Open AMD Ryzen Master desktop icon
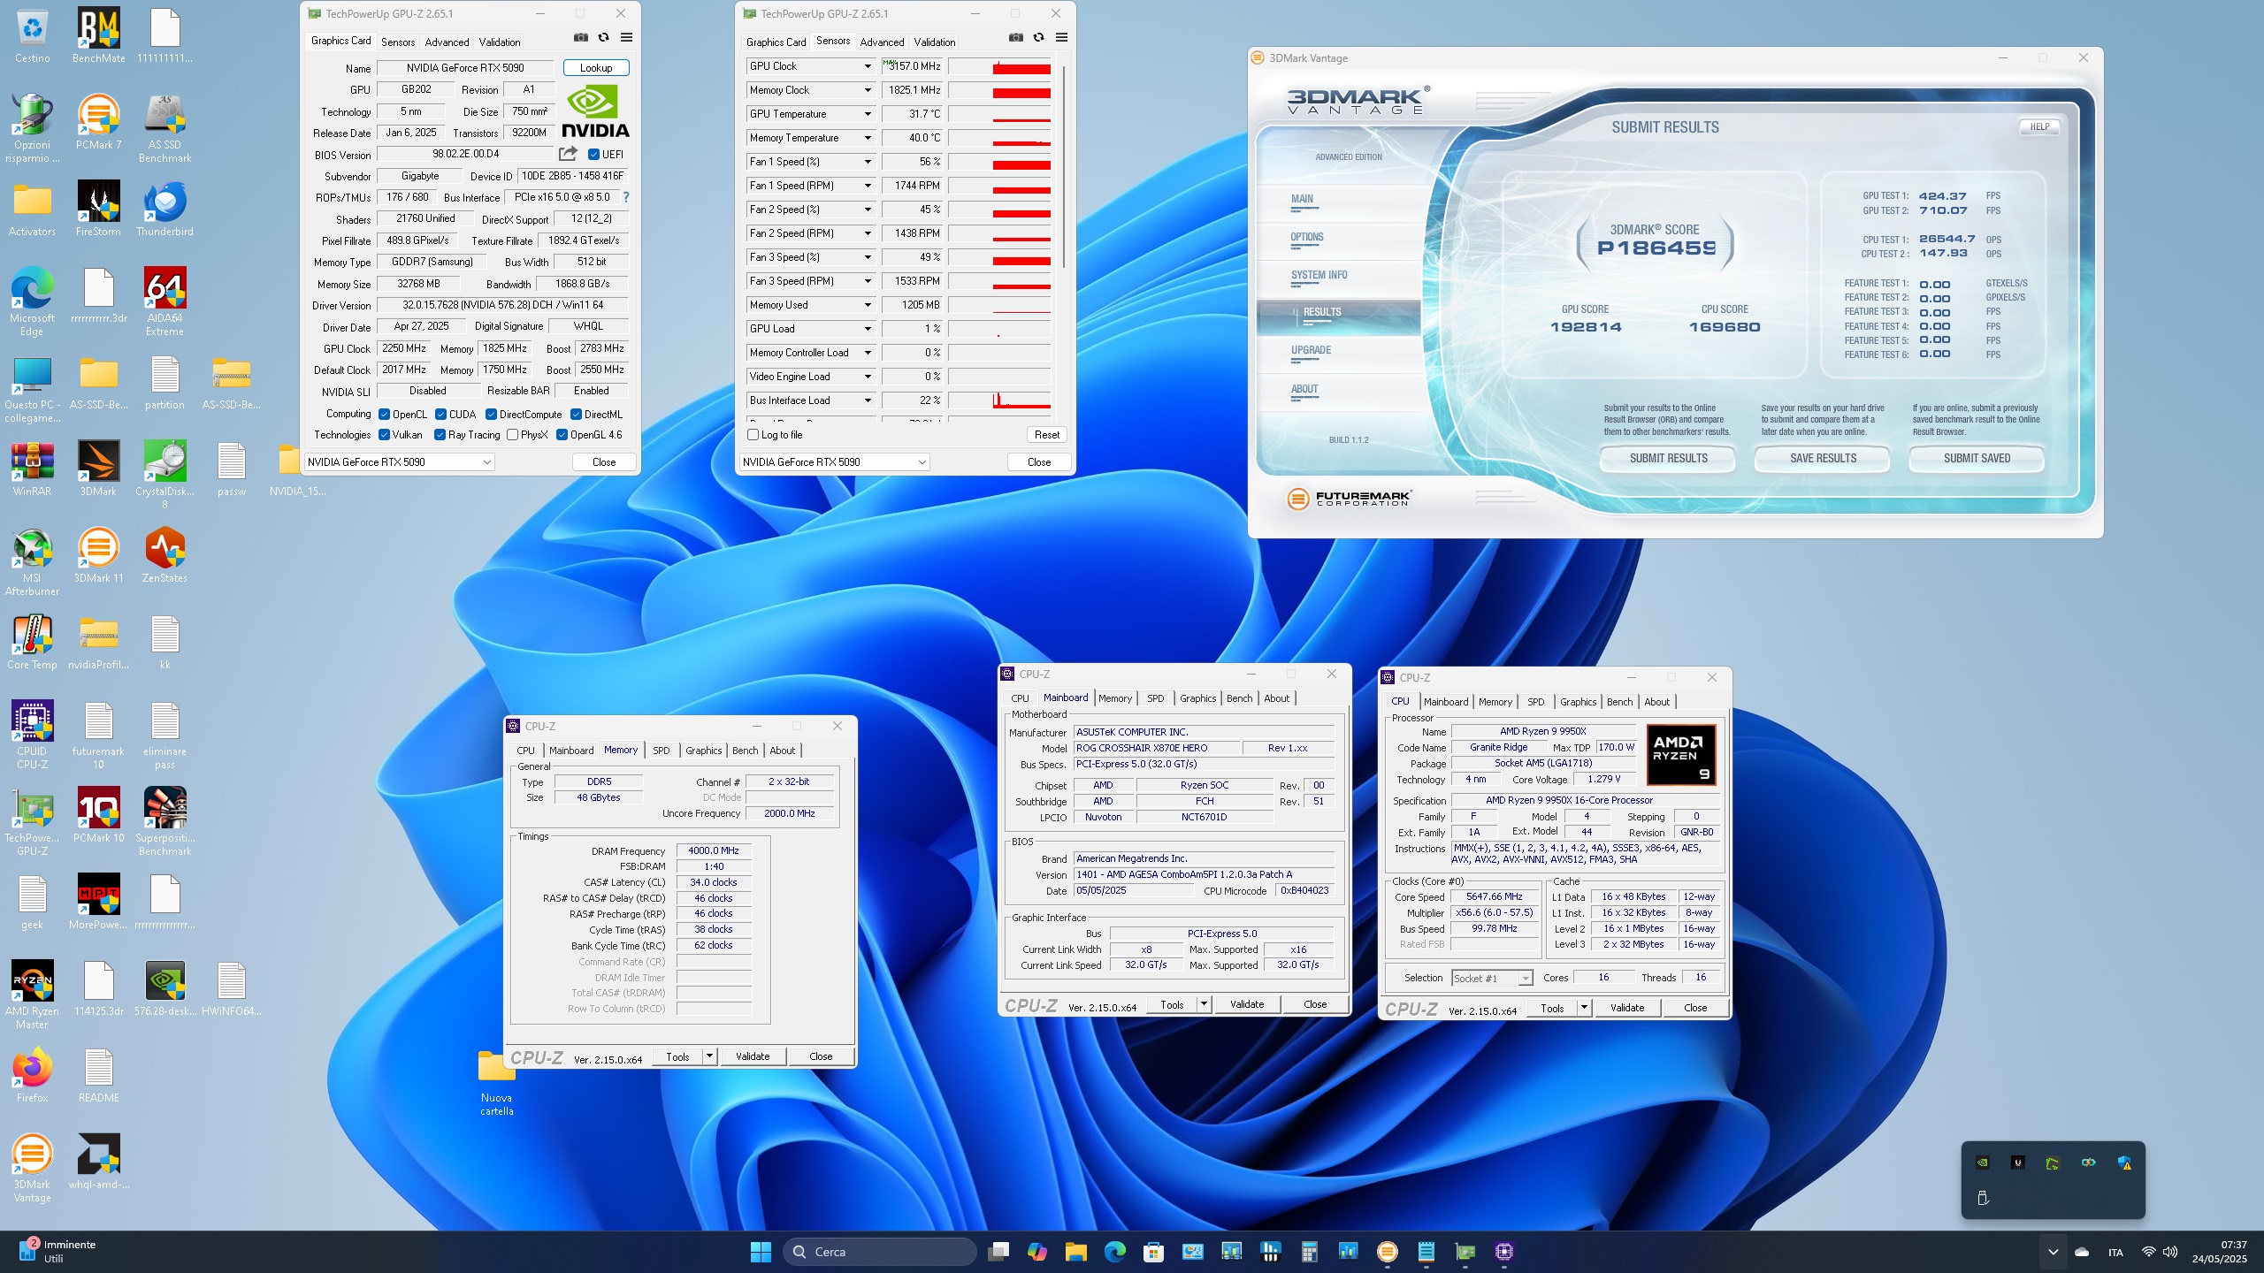 coord(32,995)
